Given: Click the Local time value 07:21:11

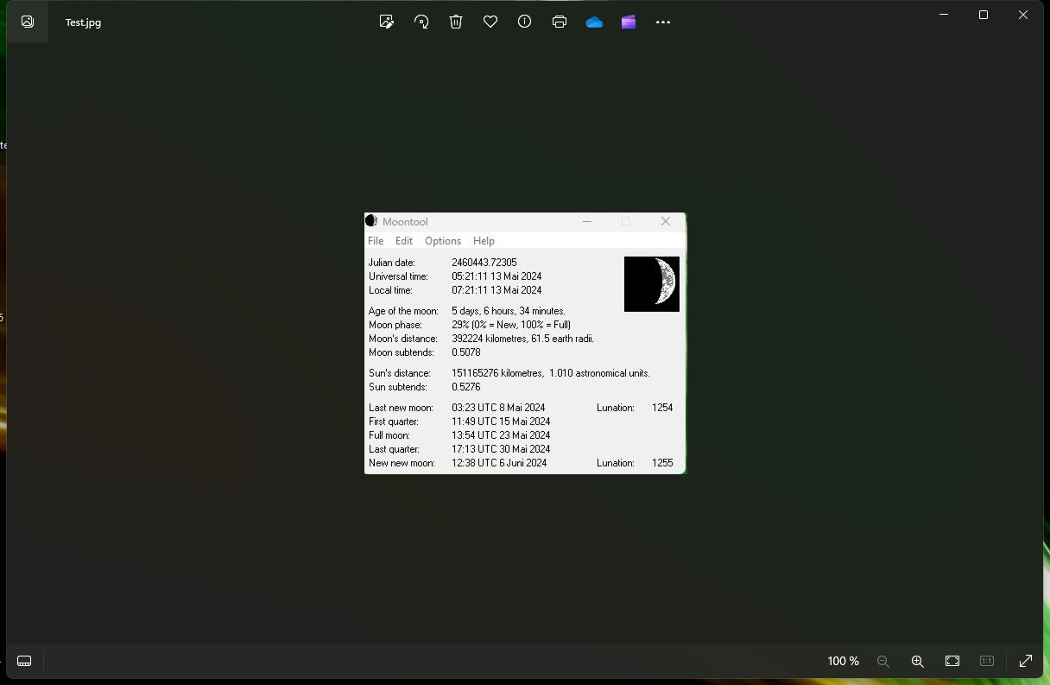Looking at the screenshot, I should coord(471,290).
